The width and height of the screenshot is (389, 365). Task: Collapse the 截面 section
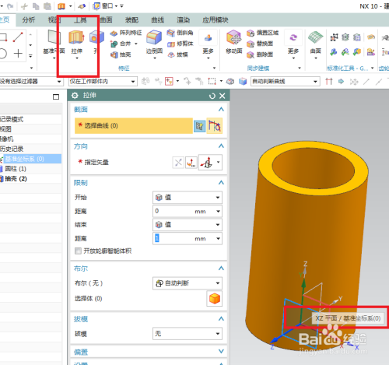tap(221, 109)
